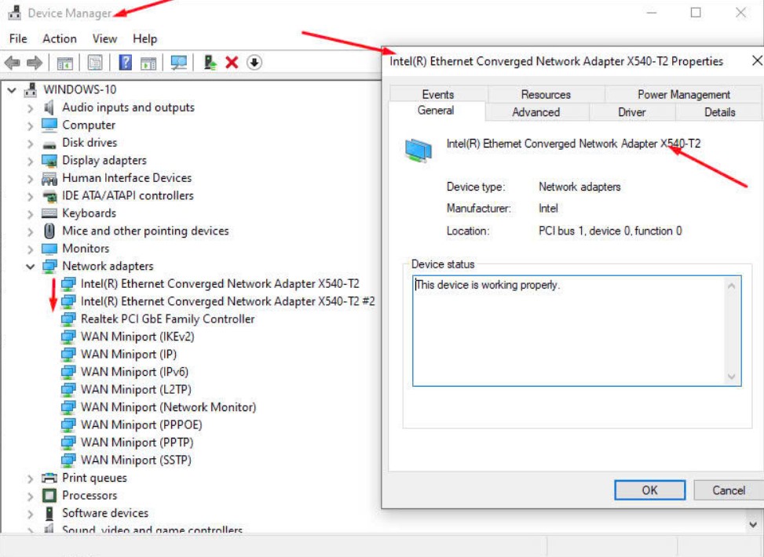Click the IDE ATA/ATAPI controllers icon
The width and height of the screenshot is (764, 557).
pos(49,196)
